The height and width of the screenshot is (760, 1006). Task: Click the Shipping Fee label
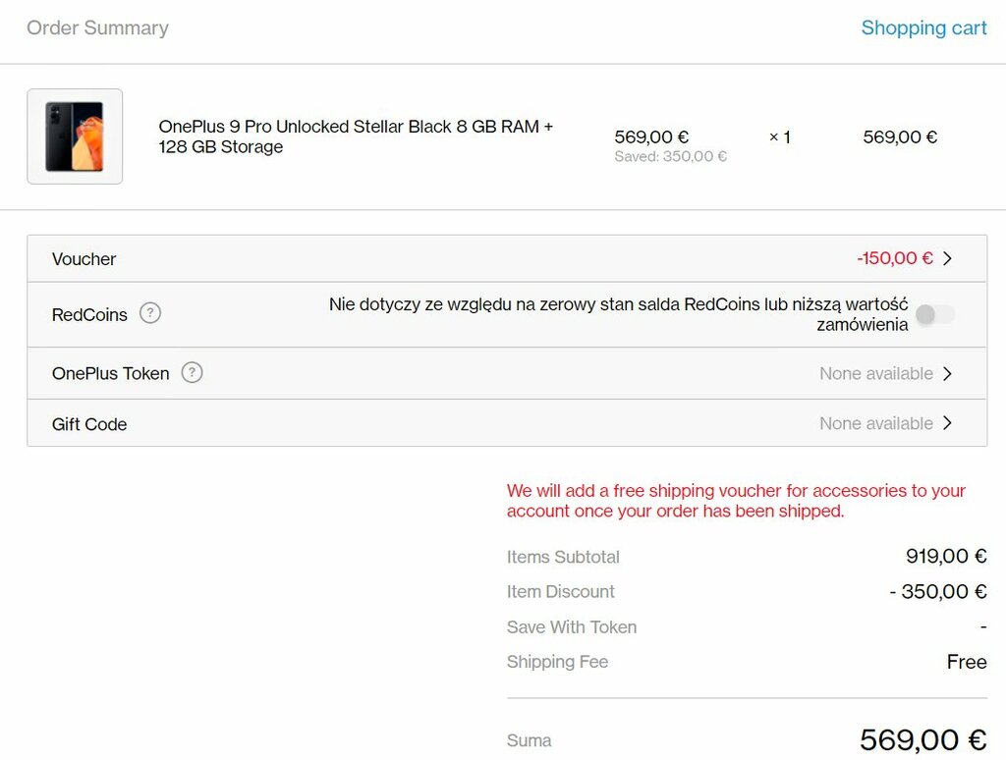click(558, 662)
